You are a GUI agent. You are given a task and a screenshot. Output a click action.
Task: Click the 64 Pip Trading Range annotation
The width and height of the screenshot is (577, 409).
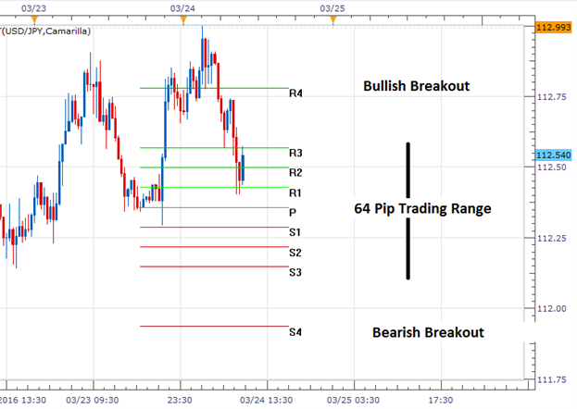pyautogui.click(x=422, y=208)
